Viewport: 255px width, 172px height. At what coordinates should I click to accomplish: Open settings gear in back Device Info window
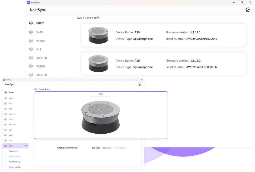[x=247, y=10]
